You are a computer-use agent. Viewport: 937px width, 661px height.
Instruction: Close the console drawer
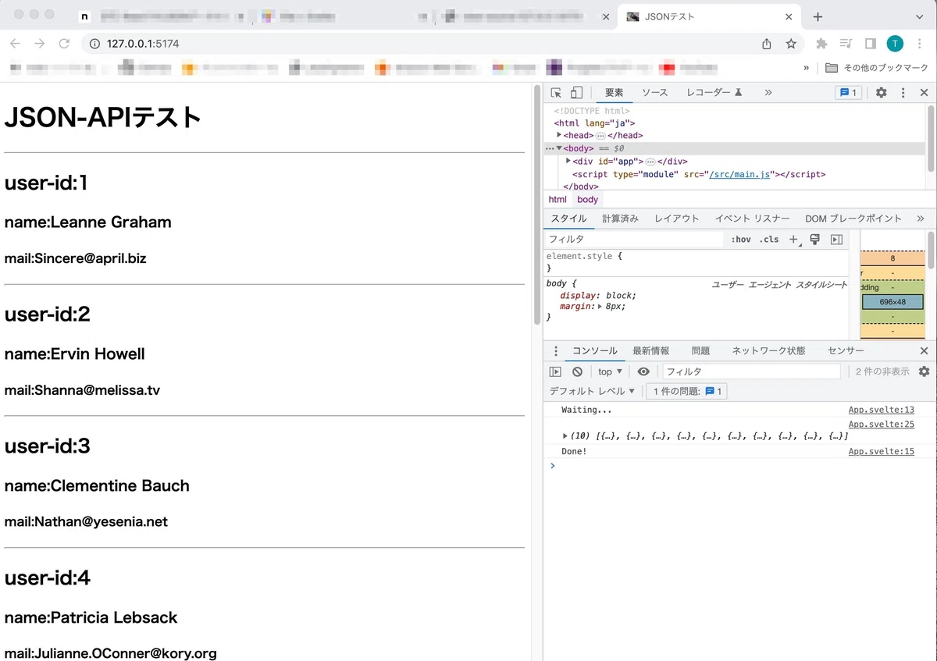tap(924, 351)
